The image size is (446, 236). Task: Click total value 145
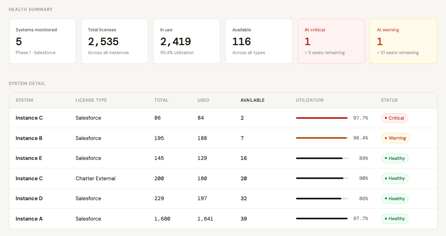point(159,158)
